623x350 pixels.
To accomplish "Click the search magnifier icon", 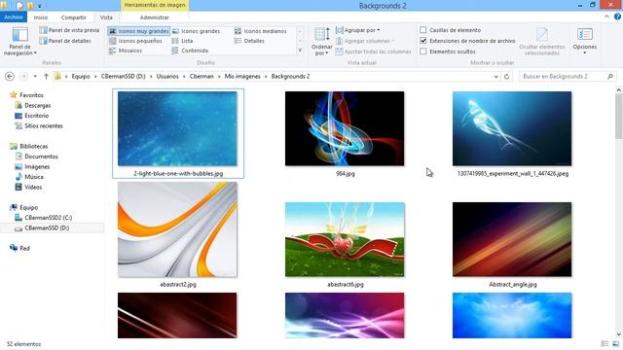I will [610, 76].
